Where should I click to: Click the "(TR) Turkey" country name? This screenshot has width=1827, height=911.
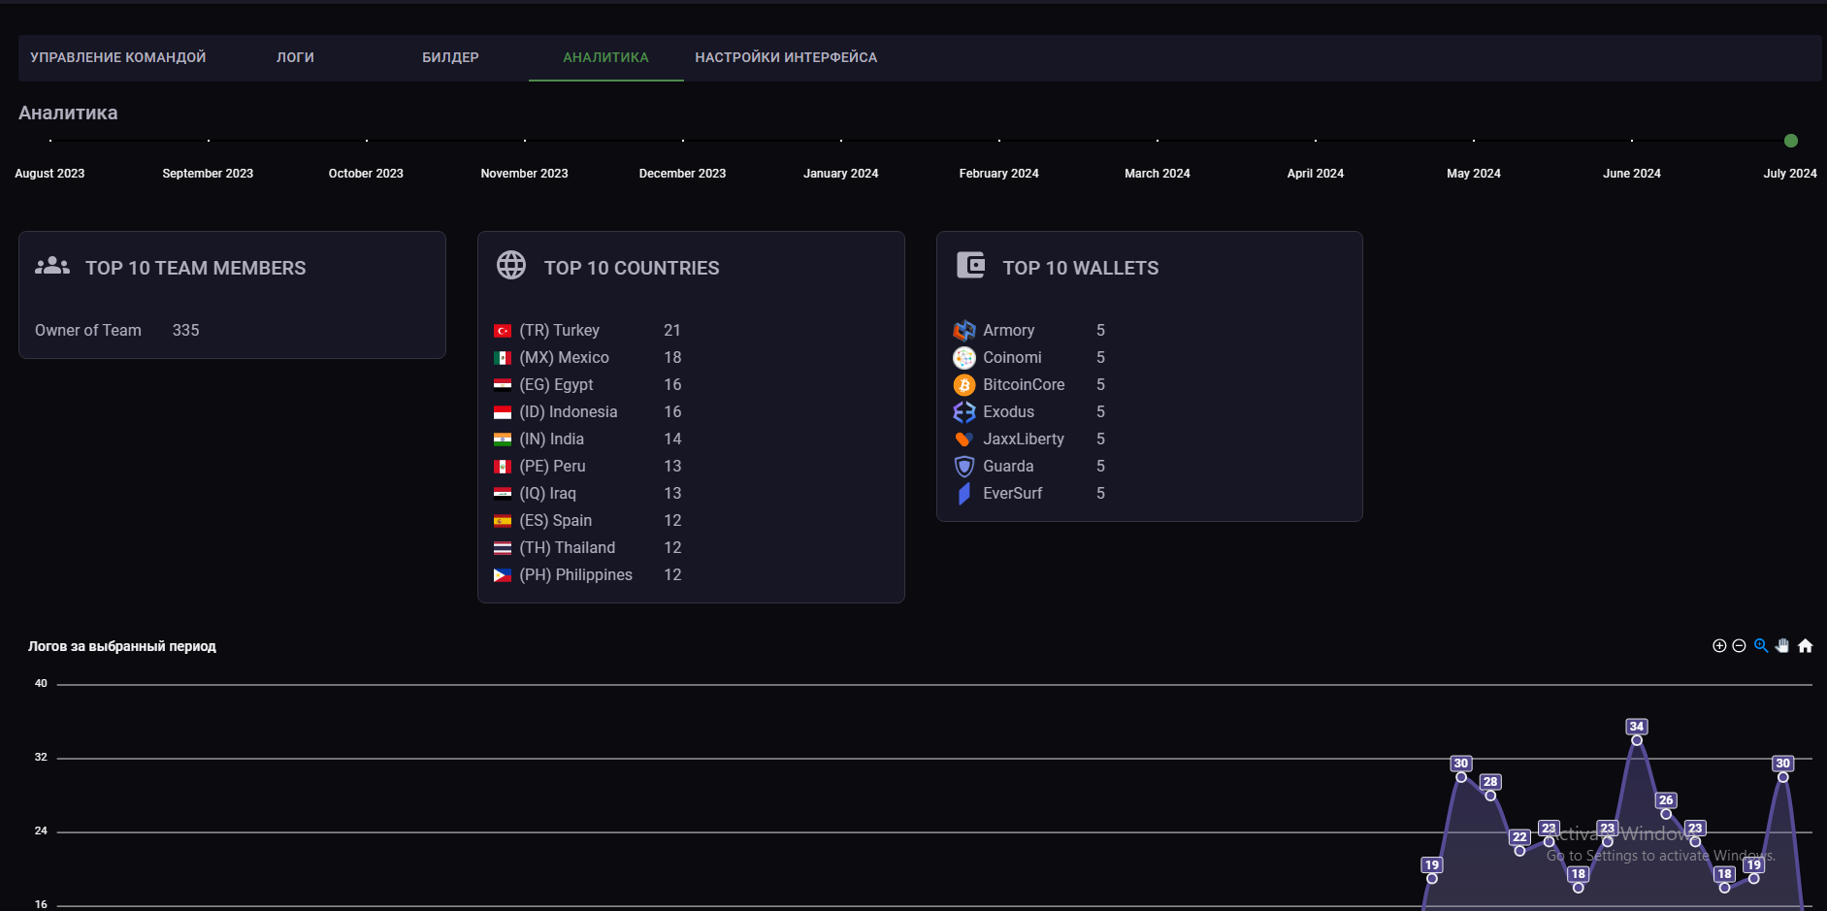[559, 331]
